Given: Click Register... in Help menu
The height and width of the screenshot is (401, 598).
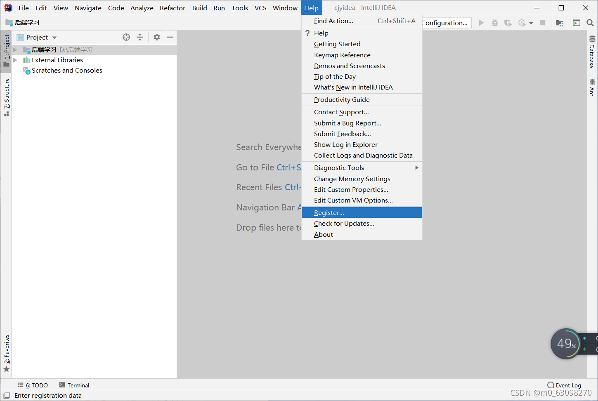Looking at the screenshot, I should pos(362,212).
